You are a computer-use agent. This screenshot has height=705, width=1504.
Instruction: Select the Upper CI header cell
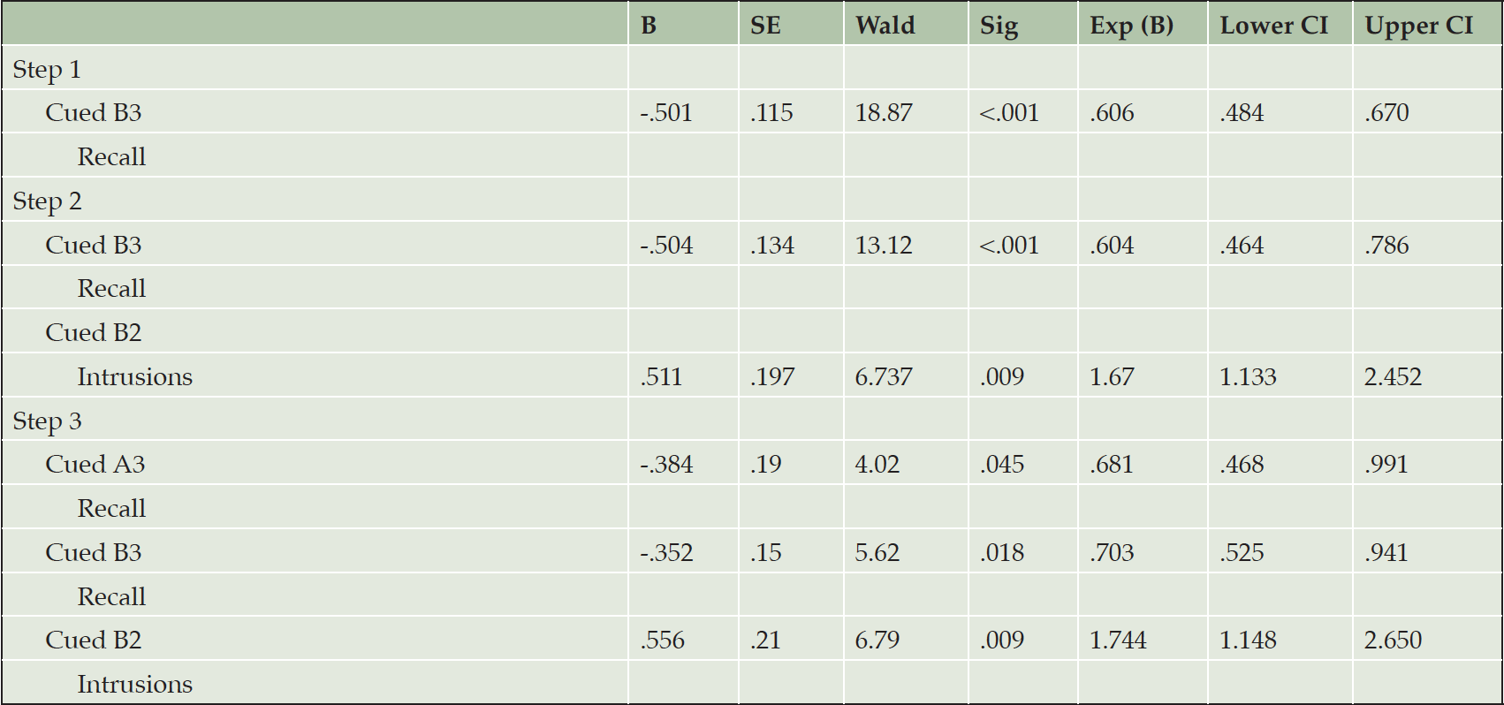1418,27
